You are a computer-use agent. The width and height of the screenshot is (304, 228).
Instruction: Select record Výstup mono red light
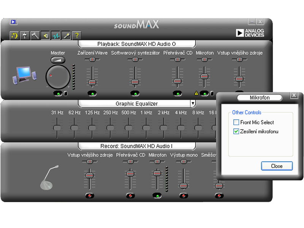pos(184,196)
